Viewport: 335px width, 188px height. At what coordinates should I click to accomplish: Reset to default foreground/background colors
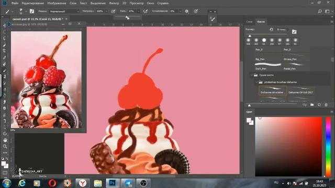pos(3,159)
